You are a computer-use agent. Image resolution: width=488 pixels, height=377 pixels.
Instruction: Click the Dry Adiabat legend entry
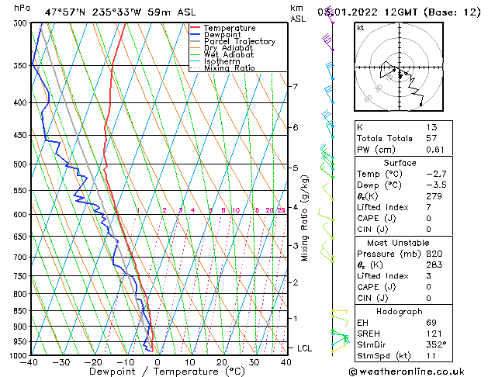point(228,48)
